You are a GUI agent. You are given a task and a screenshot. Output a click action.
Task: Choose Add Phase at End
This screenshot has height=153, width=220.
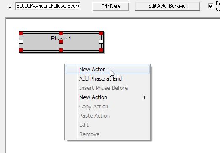pos(107,79)
